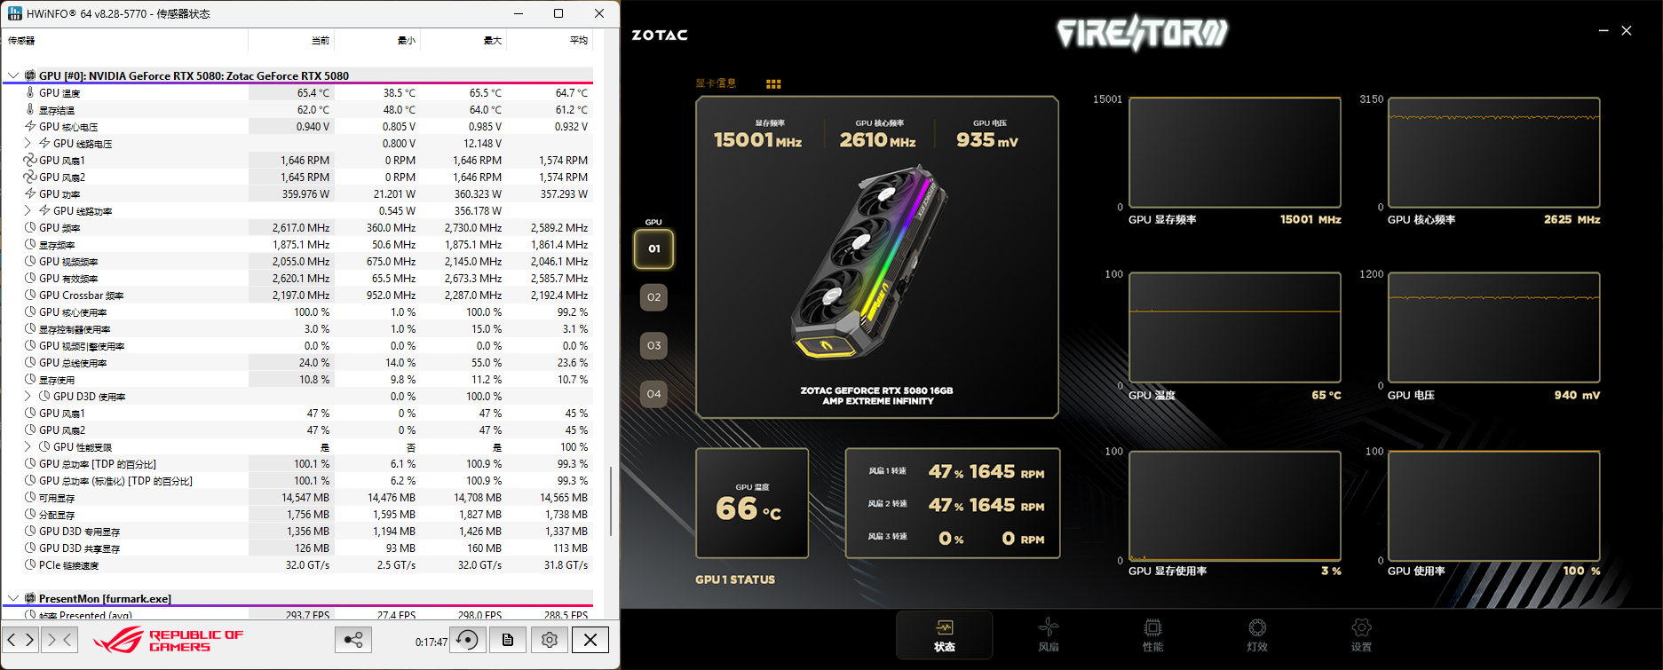Click the 15001 MHz 显存频率 readout

(757, 140)
